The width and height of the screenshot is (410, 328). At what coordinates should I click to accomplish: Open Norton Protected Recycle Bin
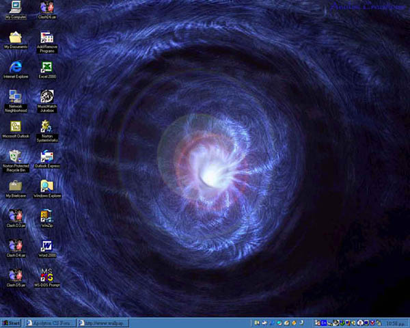(x=15, y=156)
